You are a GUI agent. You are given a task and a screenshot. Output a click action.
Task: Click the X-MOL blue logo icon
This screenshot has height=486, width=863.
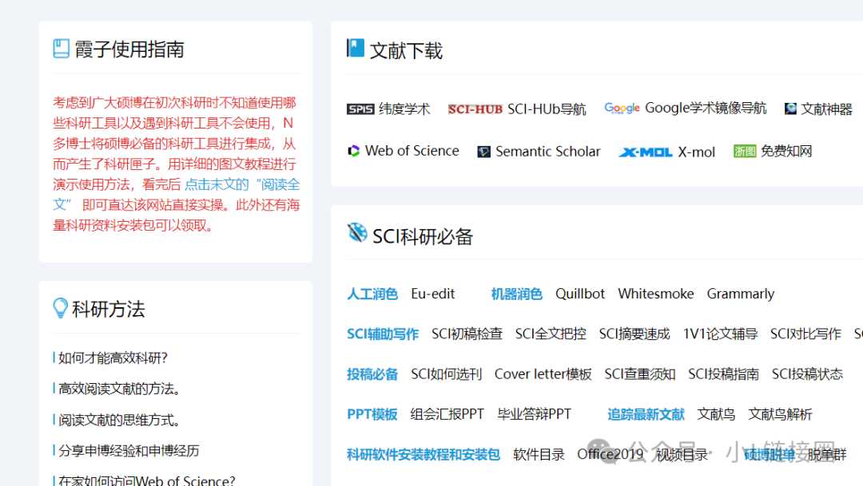click(645, 152)
